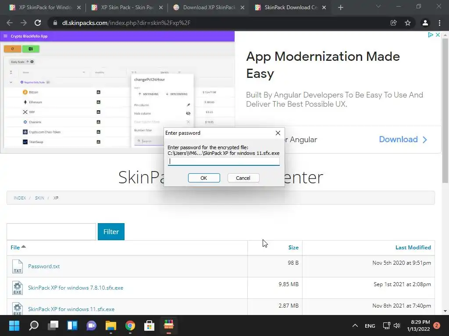Click EXE icon for windows 7.8.10 file

tap(18, 288)
